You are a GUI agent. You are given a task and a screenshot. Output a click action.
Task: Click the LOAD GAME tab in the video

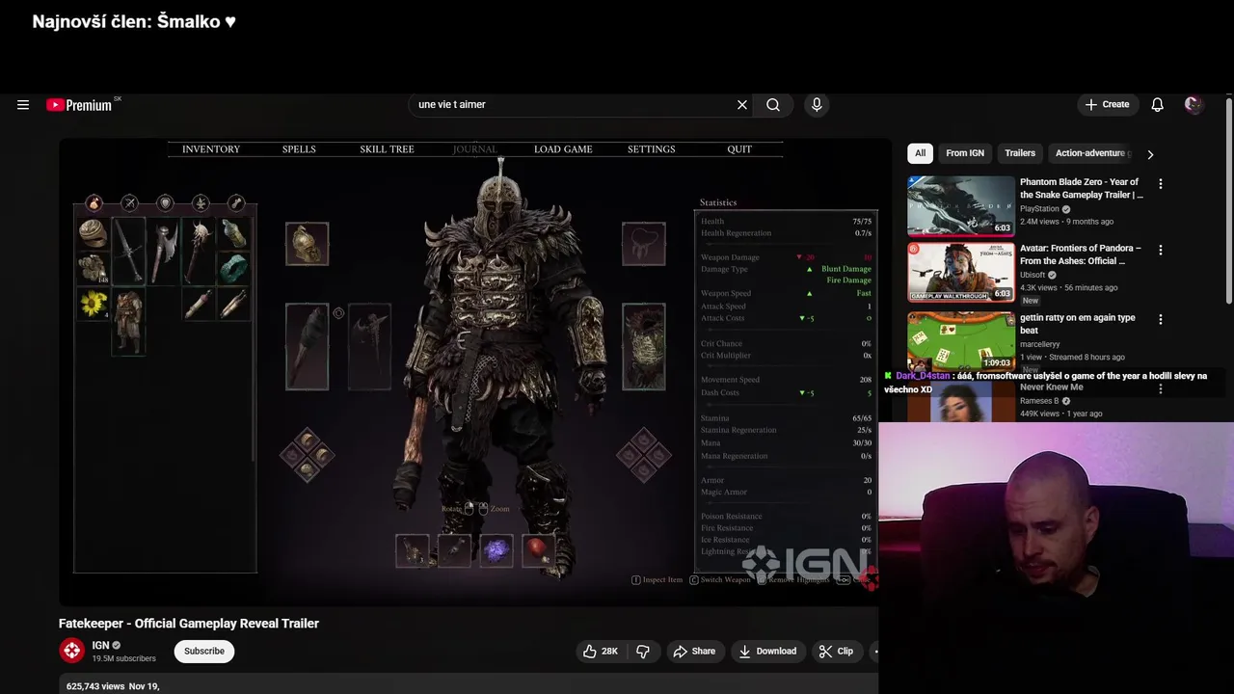point(563,149)
